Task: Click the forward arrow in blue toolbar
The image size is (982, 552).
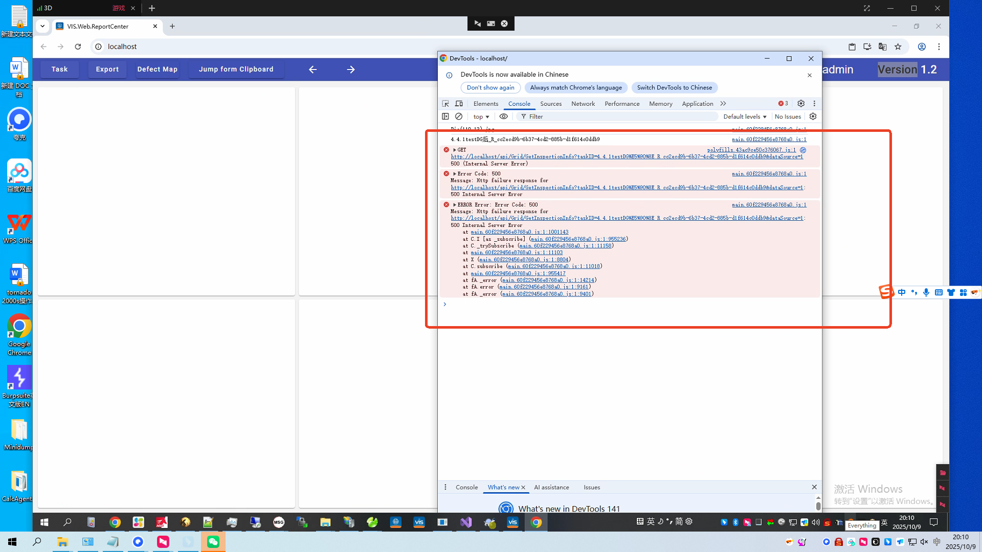Action: [350, 70]
